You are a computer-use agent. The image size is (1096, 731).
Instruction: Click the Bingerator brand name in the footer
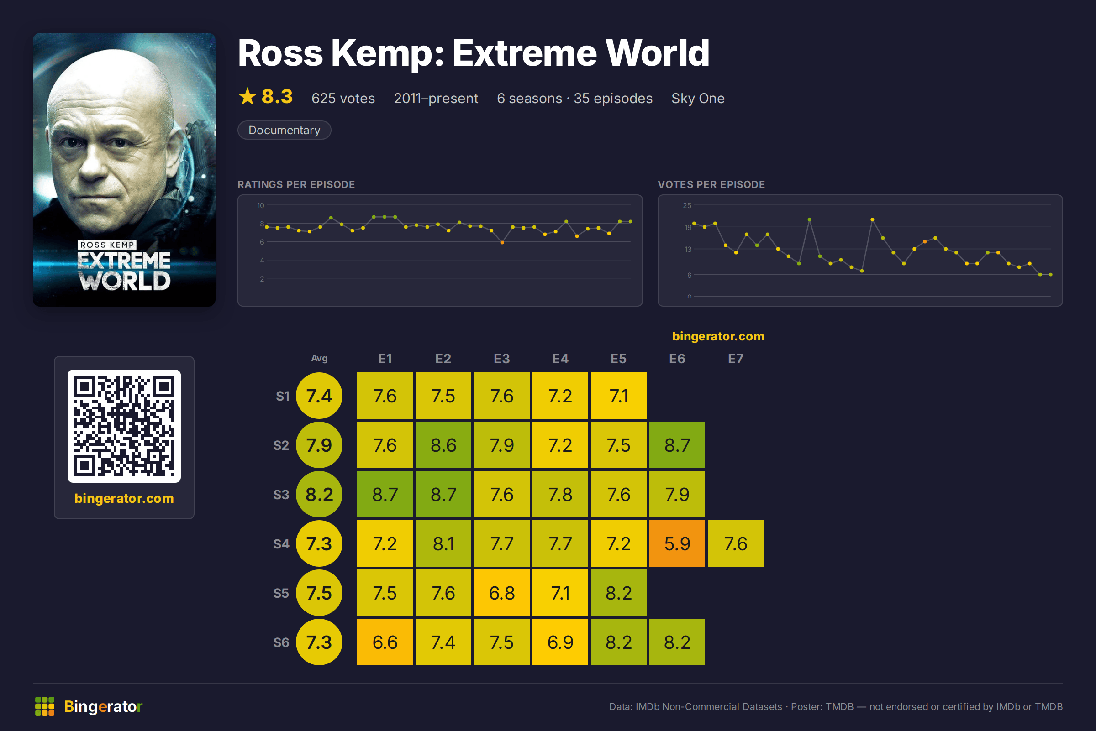coord(103,706)
